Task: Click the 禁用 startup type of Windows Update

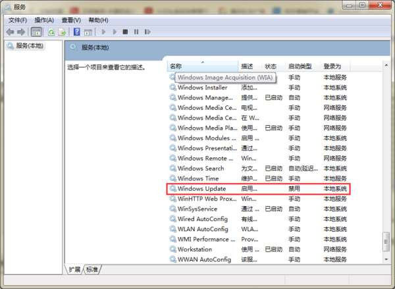Action: [294, 189]
